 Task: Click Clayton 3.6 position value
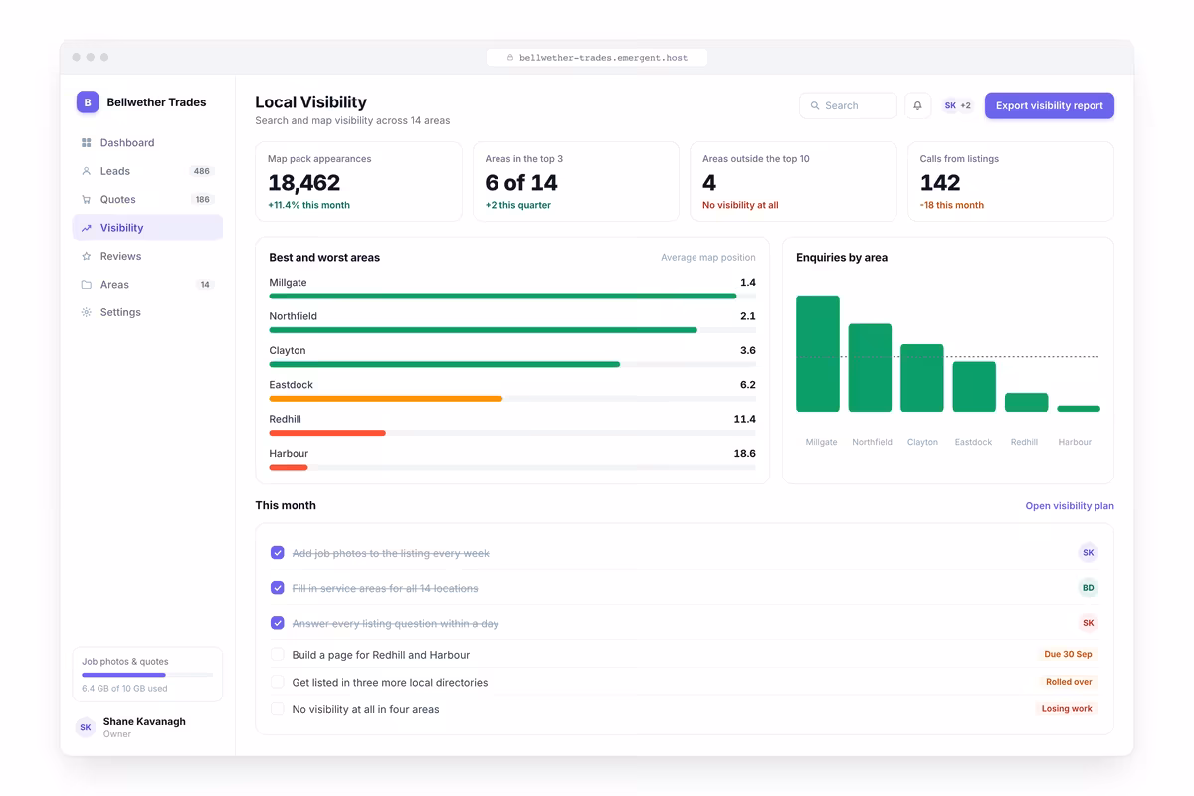pyautogui.click(x=748, y=350)
